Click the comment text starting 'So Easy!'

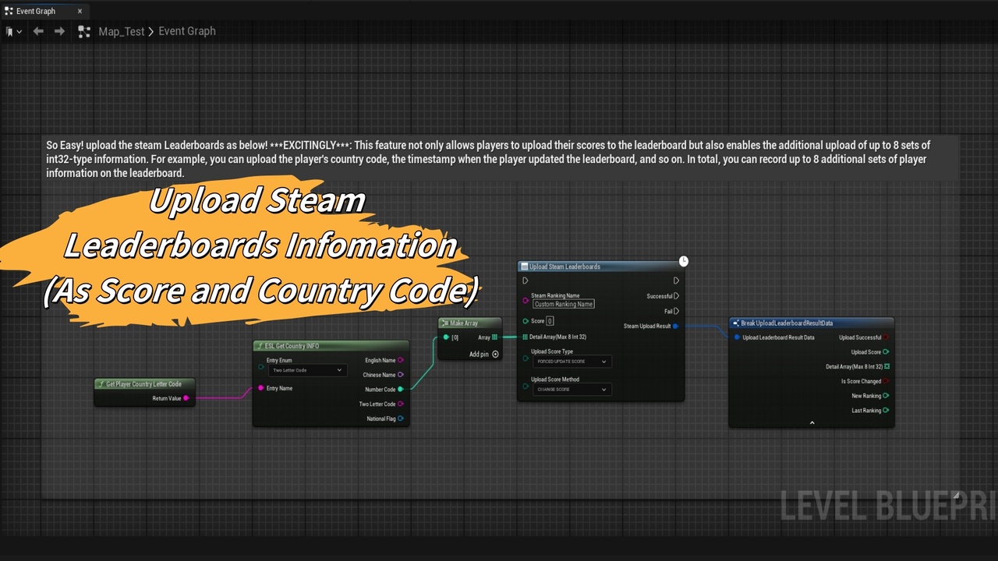[x=488, y=159]
